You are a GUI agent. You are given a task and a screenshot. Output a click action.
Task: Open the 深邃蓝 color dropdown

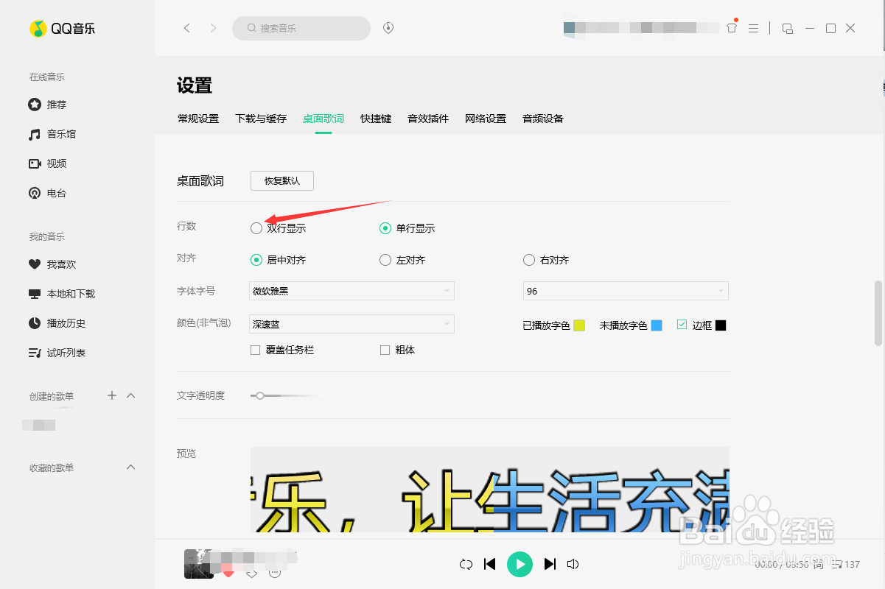(351, 324)
